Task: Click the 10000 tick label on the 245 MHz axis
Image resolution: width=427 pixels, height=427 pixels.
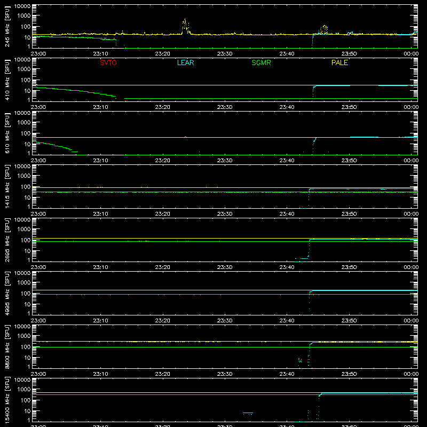Action: [x=22, y=6]
